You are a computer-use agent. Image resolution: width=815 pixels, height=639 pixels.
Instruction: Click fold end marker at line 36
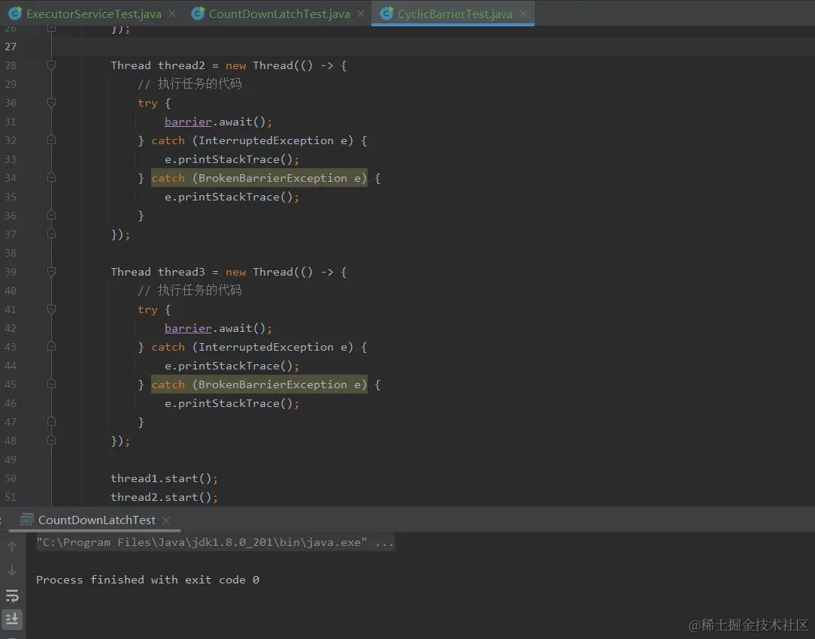[51, 215]
